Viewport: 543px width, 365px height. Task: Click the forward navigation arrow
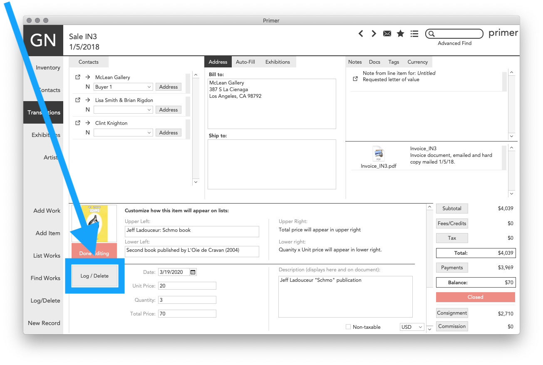tap(374, 33)
